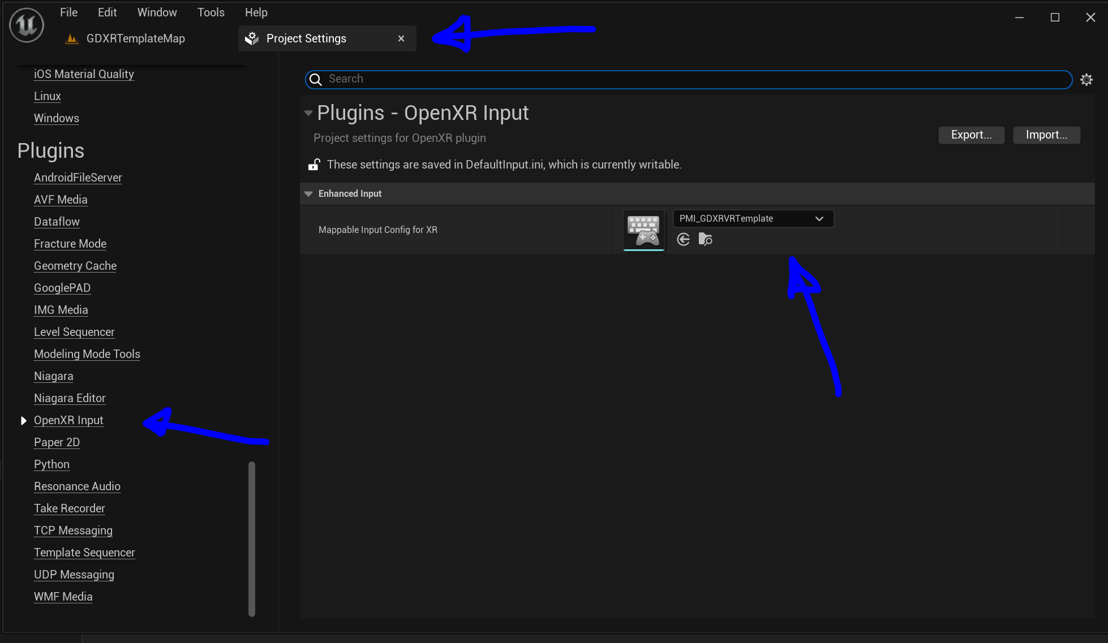This screenshot has height=643, width=1108.
Task: Open UDP Messaging plugin settings
Action: 74,575
